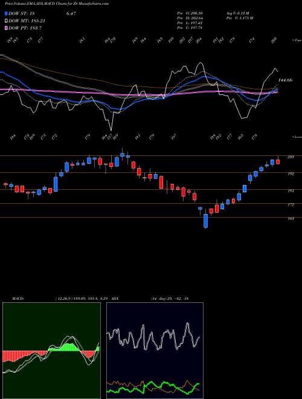Click the last red candlestick at the right edge

(x=278, y=162)
